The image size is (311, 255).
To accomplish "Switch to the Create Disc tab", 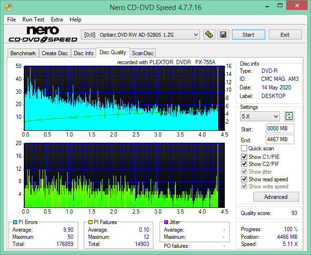I will point(55,53).
